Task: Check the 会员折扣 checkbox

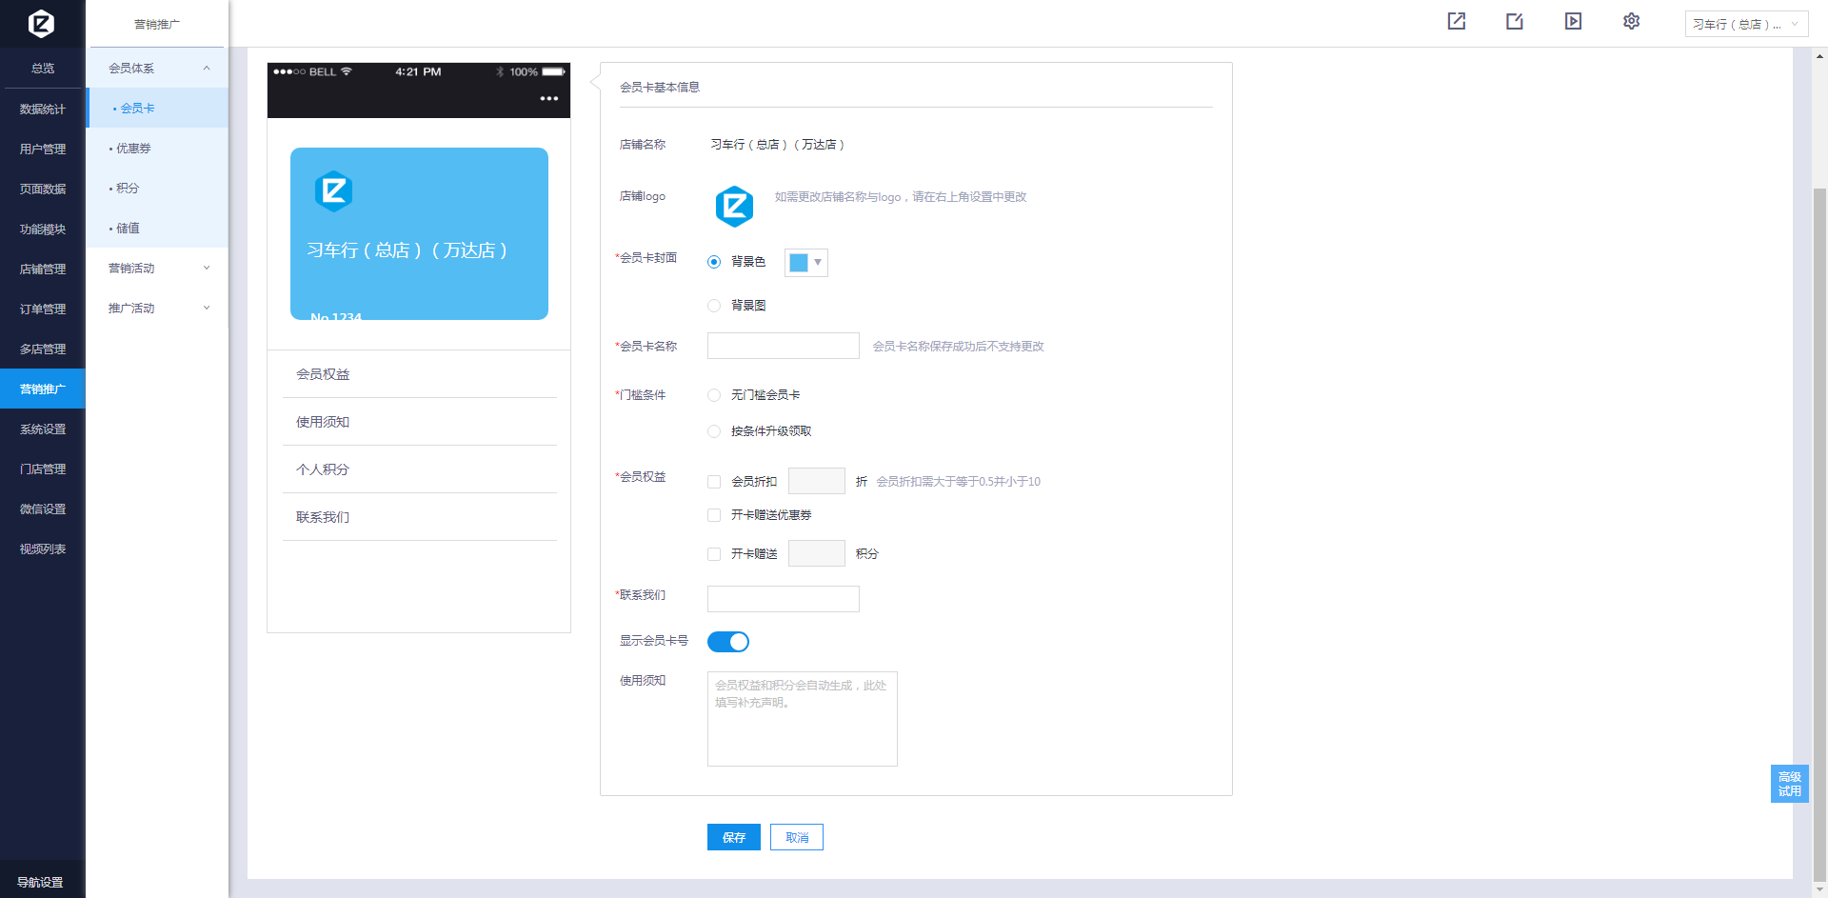Action: [x=714, y=482]
